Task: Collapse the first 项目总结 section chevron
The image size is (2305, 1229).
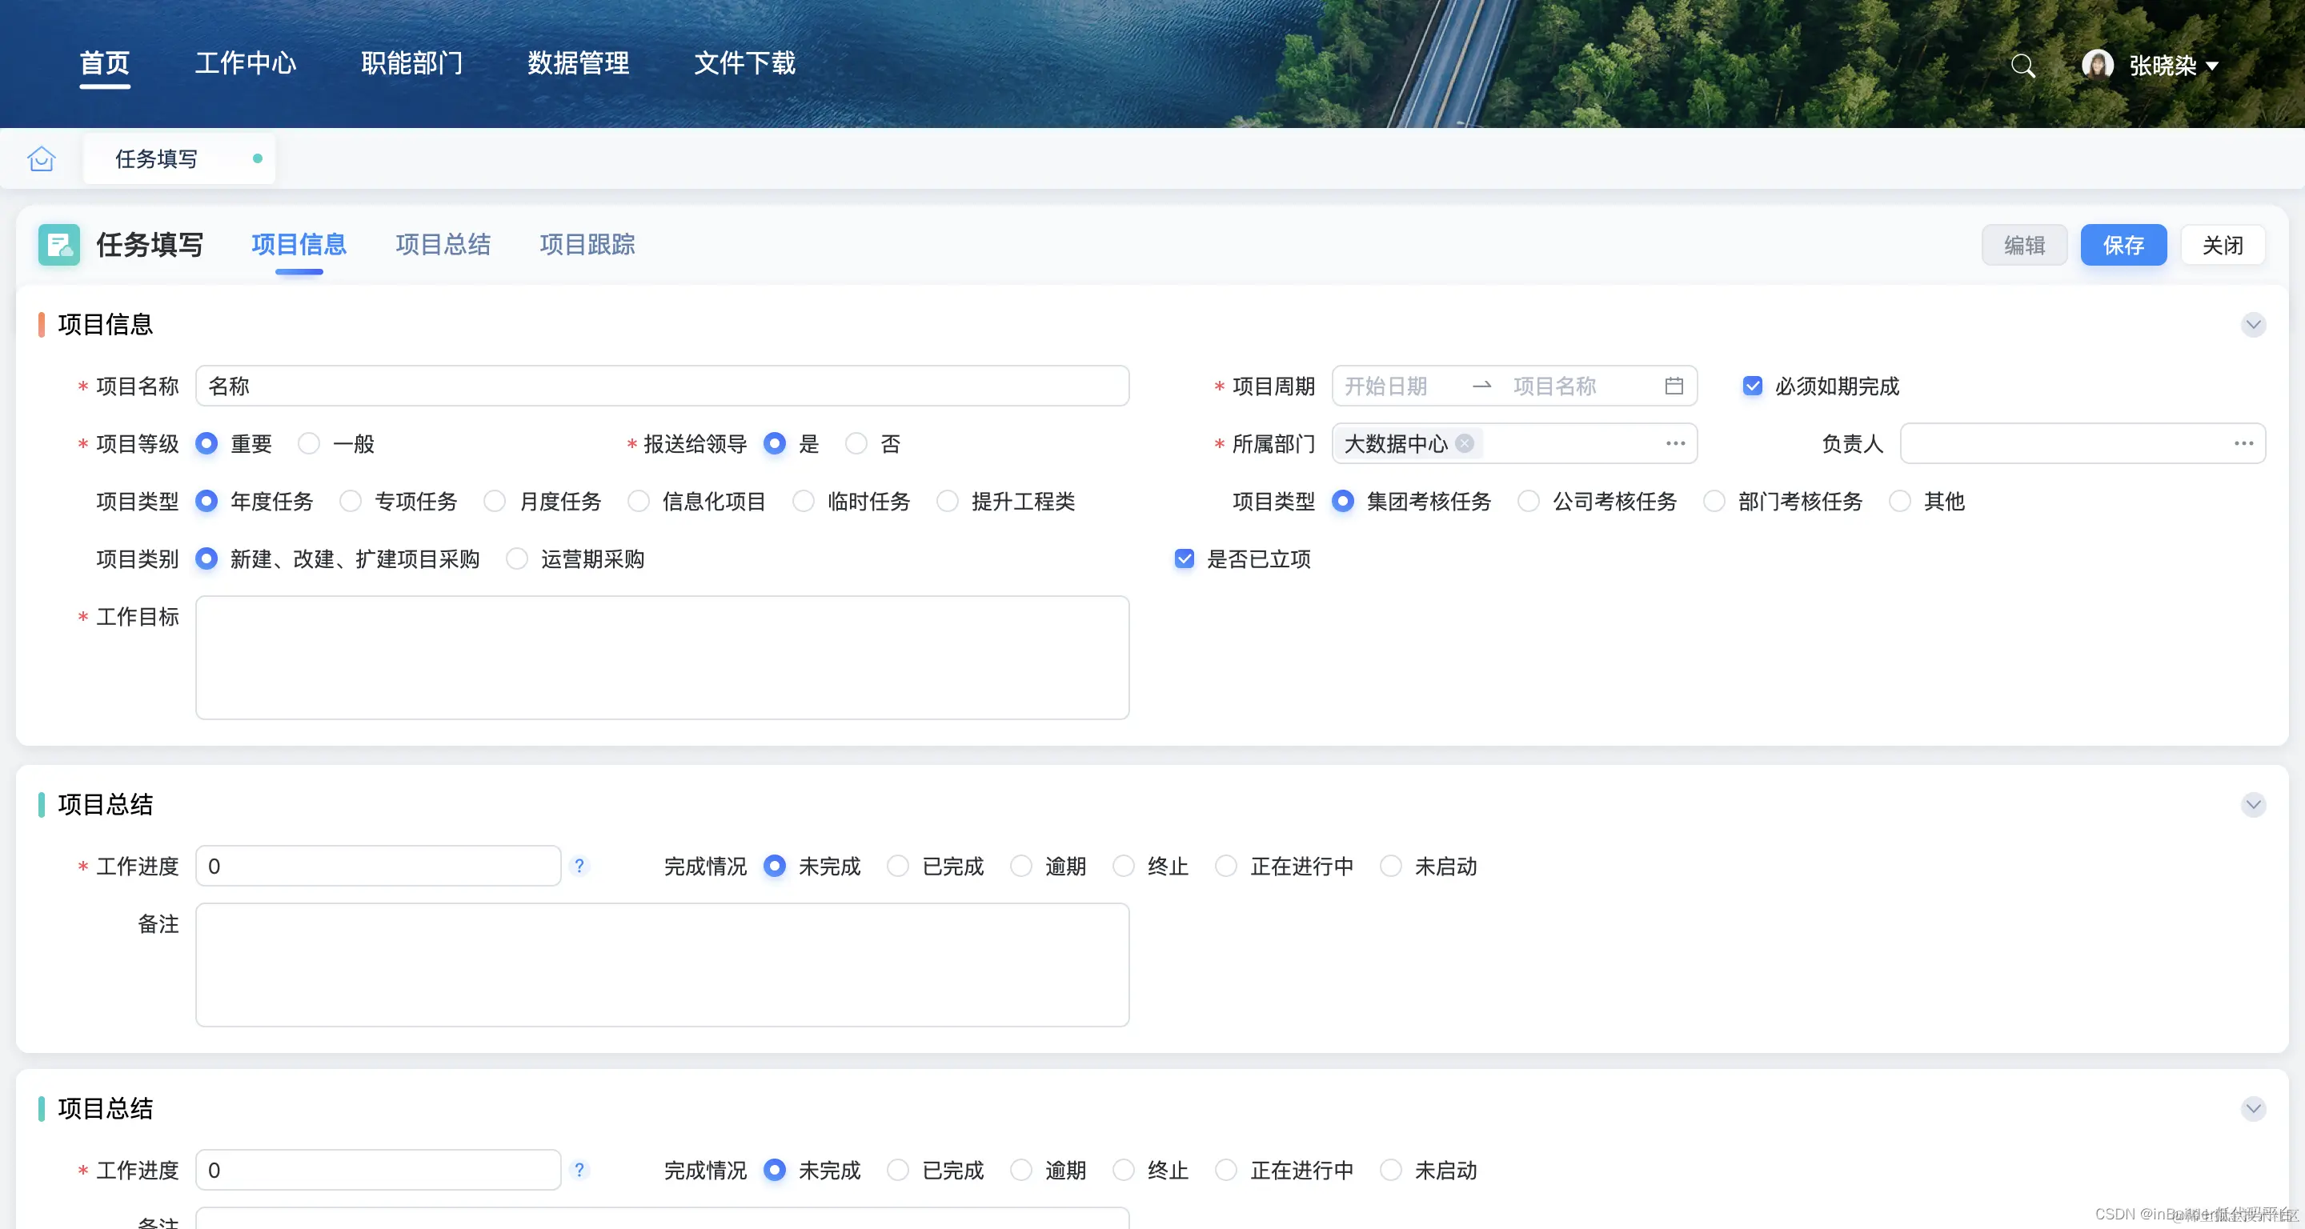Action: pyautogui.click(x=2253, y=804)
